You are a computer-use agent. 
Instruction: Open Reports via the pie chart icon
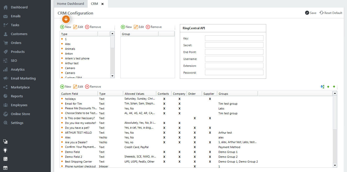[5, 96]
